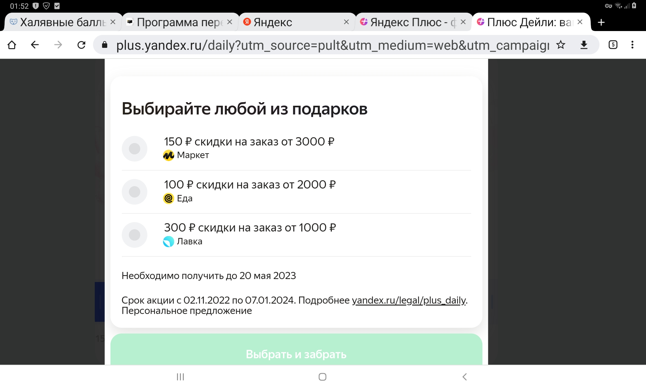
Task: Click the 'Персональное предложение' text
Action: (x=187, y=311)
